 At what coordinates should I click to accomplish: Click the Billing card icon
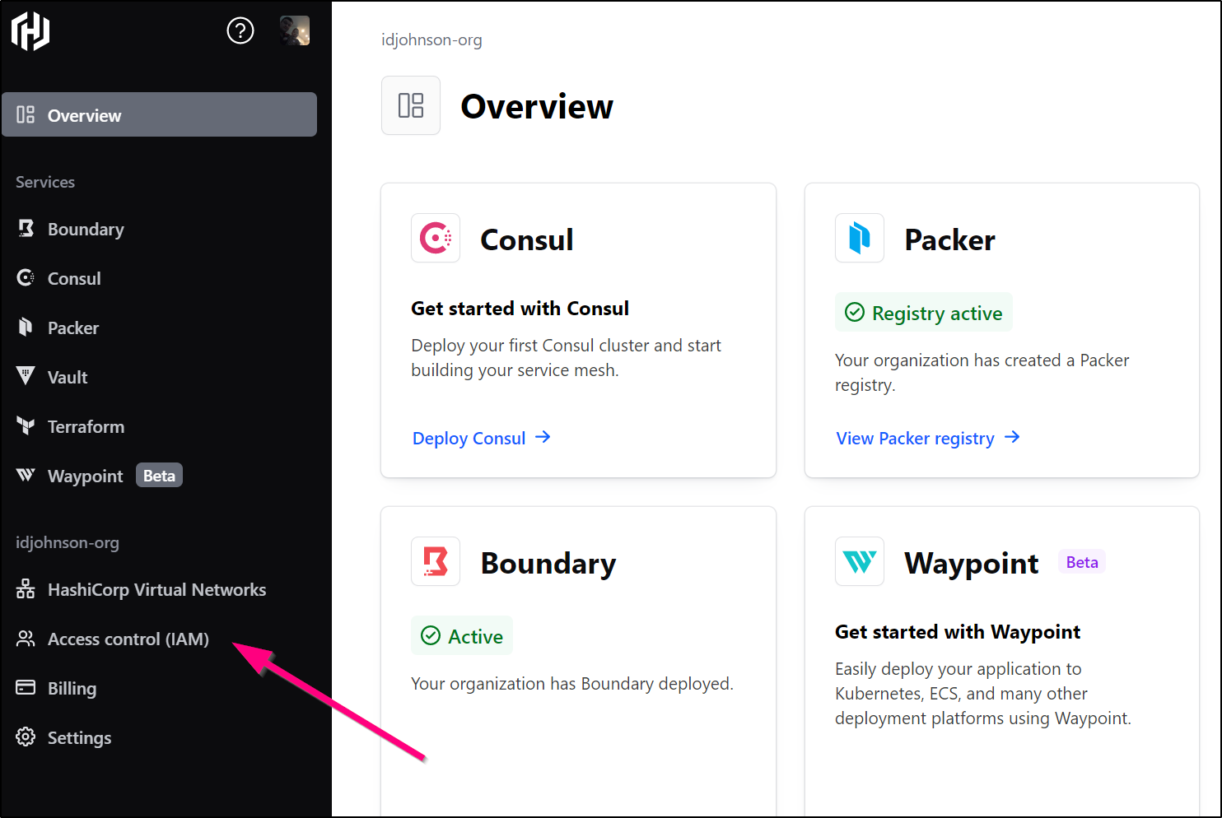(26, 688)
